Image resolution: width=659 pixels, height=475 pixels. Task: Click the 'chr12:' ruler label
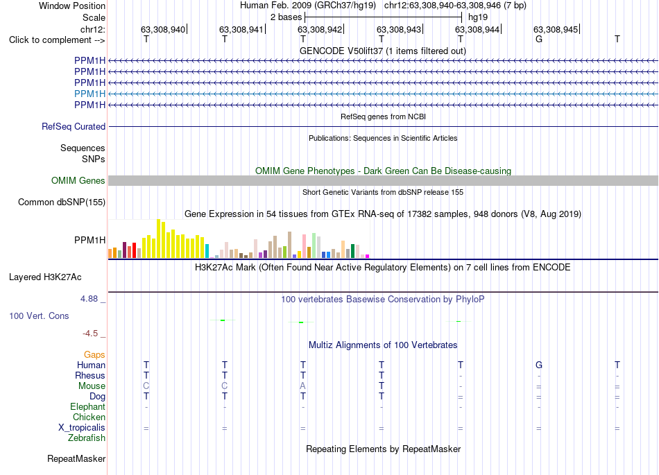coord(92,29)
